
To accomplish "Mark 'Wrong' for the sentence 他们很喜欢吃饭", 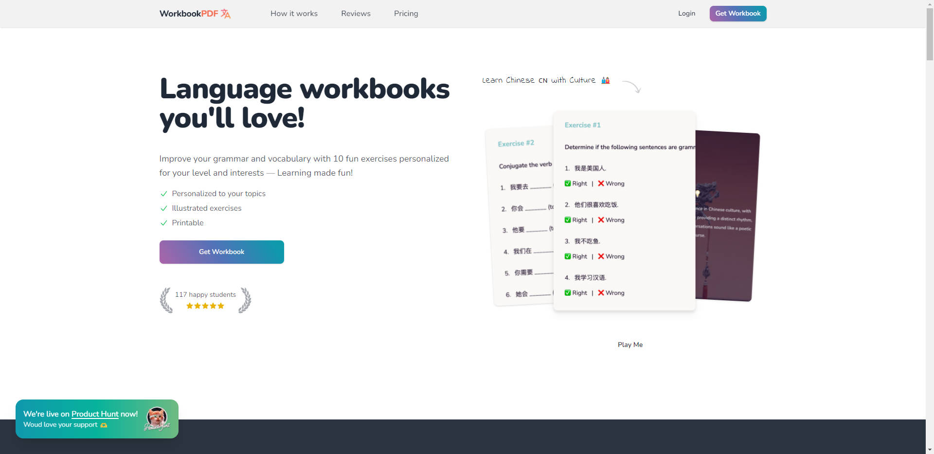I will [x=611, y=219].
